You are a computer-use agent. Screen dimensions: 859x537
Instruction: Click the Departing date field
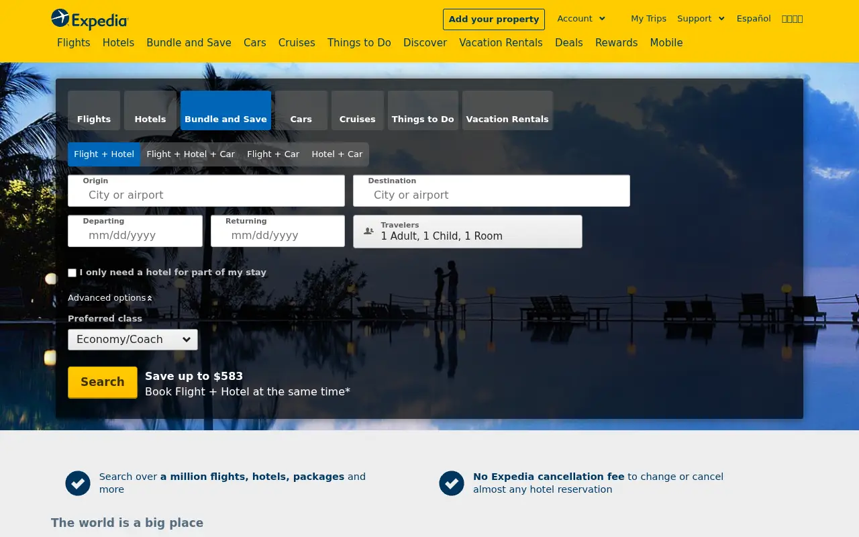[x=135, y=231]
